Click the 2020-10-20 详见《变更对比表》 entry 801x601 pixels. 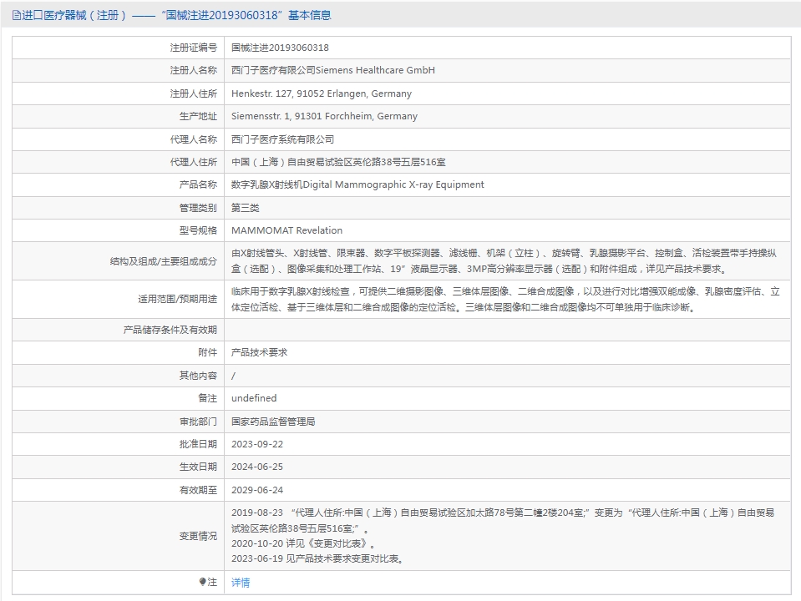point(303,543)
